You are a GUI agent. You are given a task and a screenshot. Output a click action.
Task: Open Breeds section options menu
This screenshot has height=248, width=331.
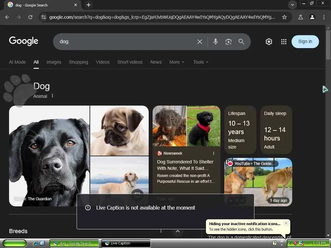tap(161, 231)
